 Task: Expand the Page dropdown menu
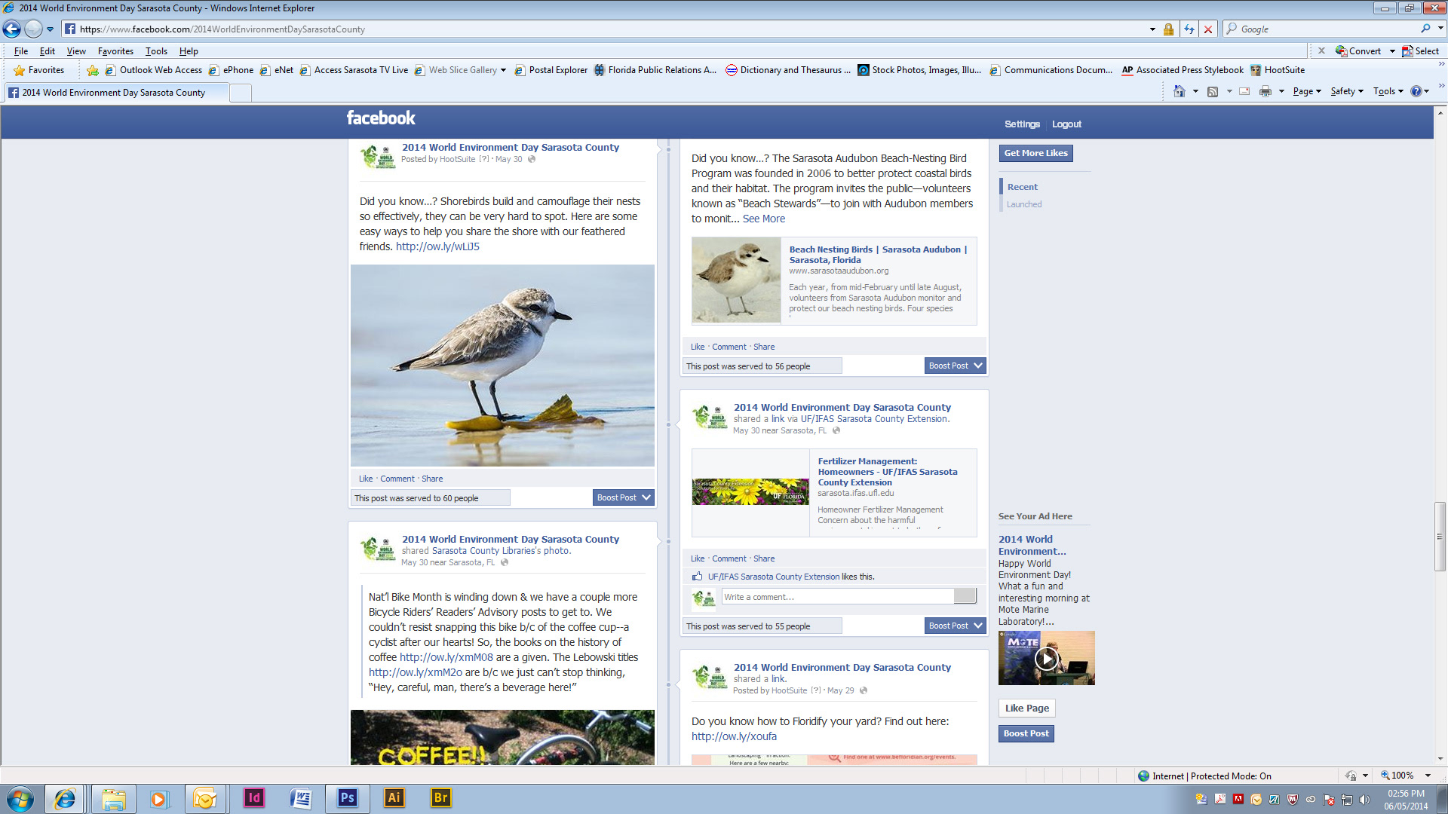point(1307,91)
